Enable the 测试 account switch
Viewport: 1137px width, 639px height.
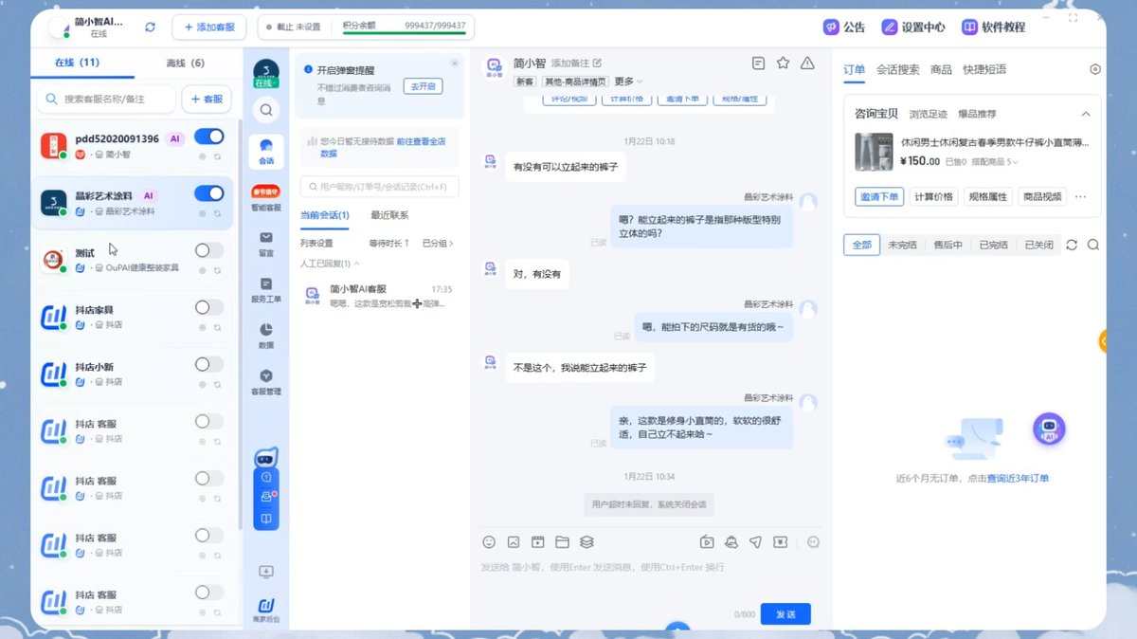point(208,250)
